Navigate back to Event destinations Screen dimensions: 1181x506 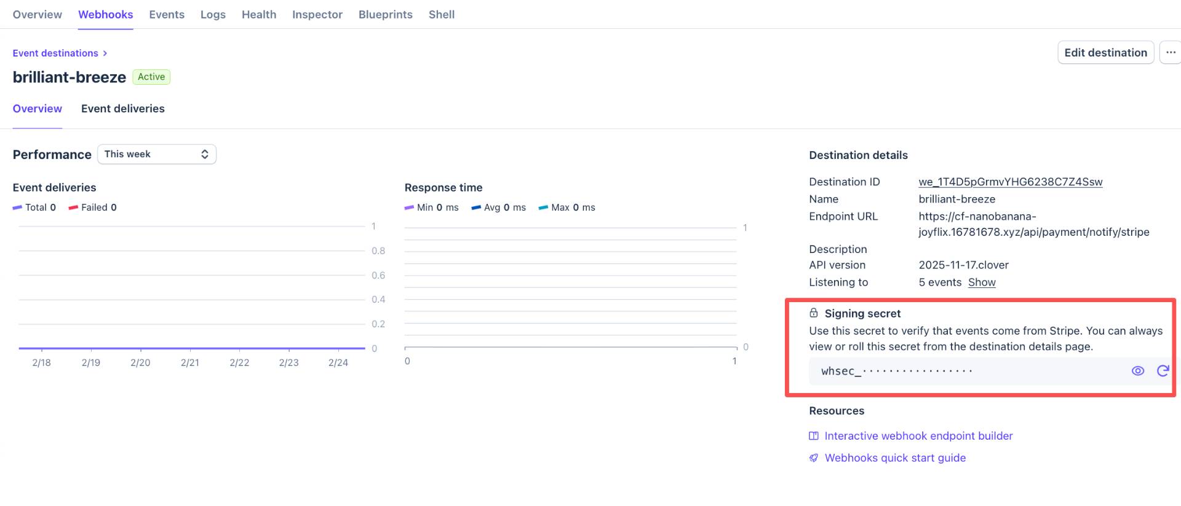click(x=55, y=53)
